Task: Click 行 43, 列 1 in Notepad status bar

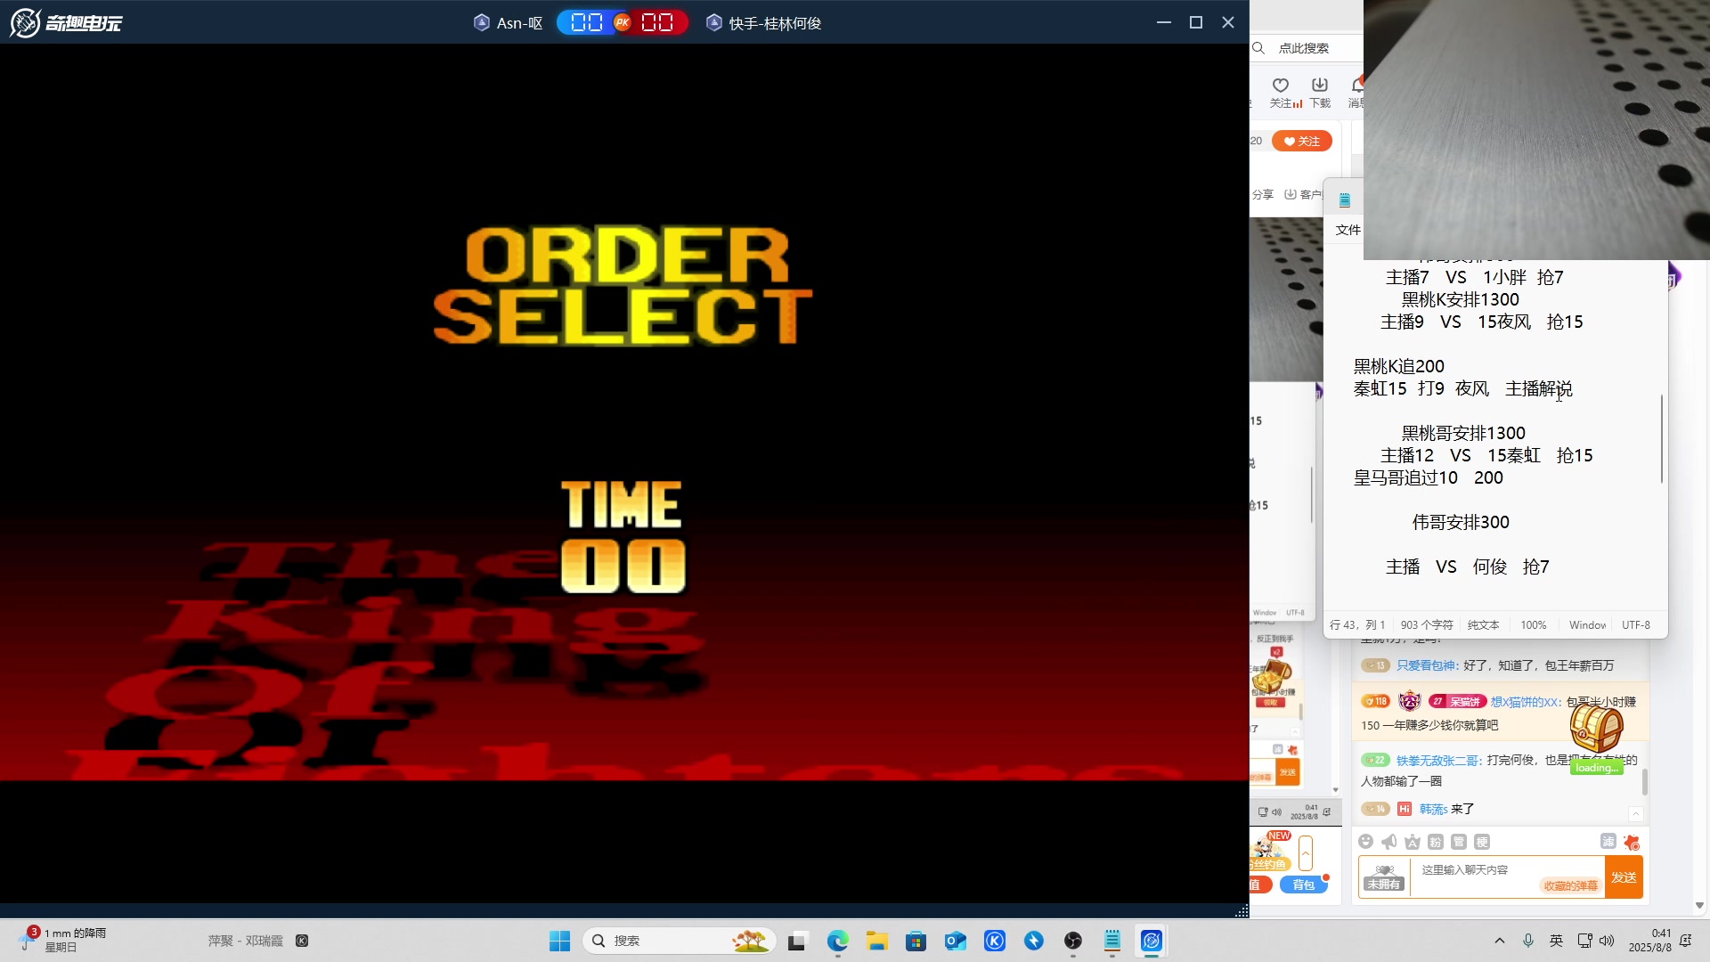Action: (1357, 625)
